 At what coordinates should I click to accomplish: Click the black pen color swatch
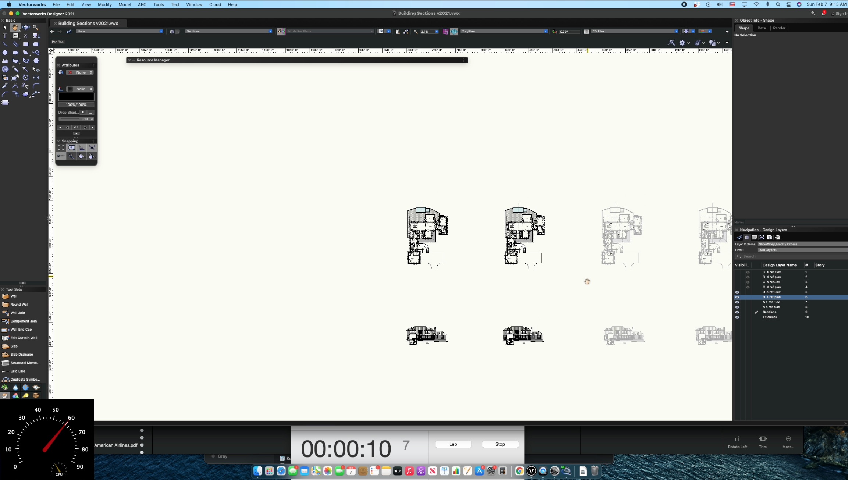tap(76, 97)
